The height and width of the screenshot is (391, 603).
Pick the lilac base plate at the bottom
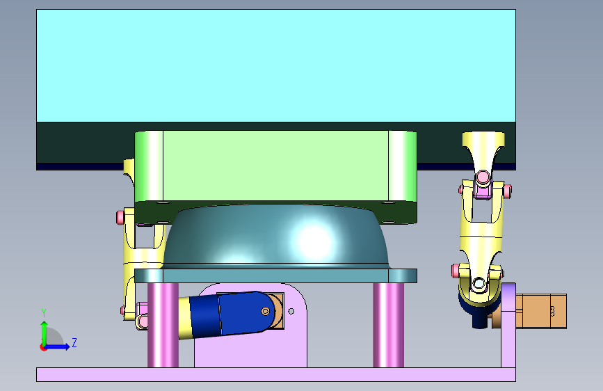coord(275,374)
